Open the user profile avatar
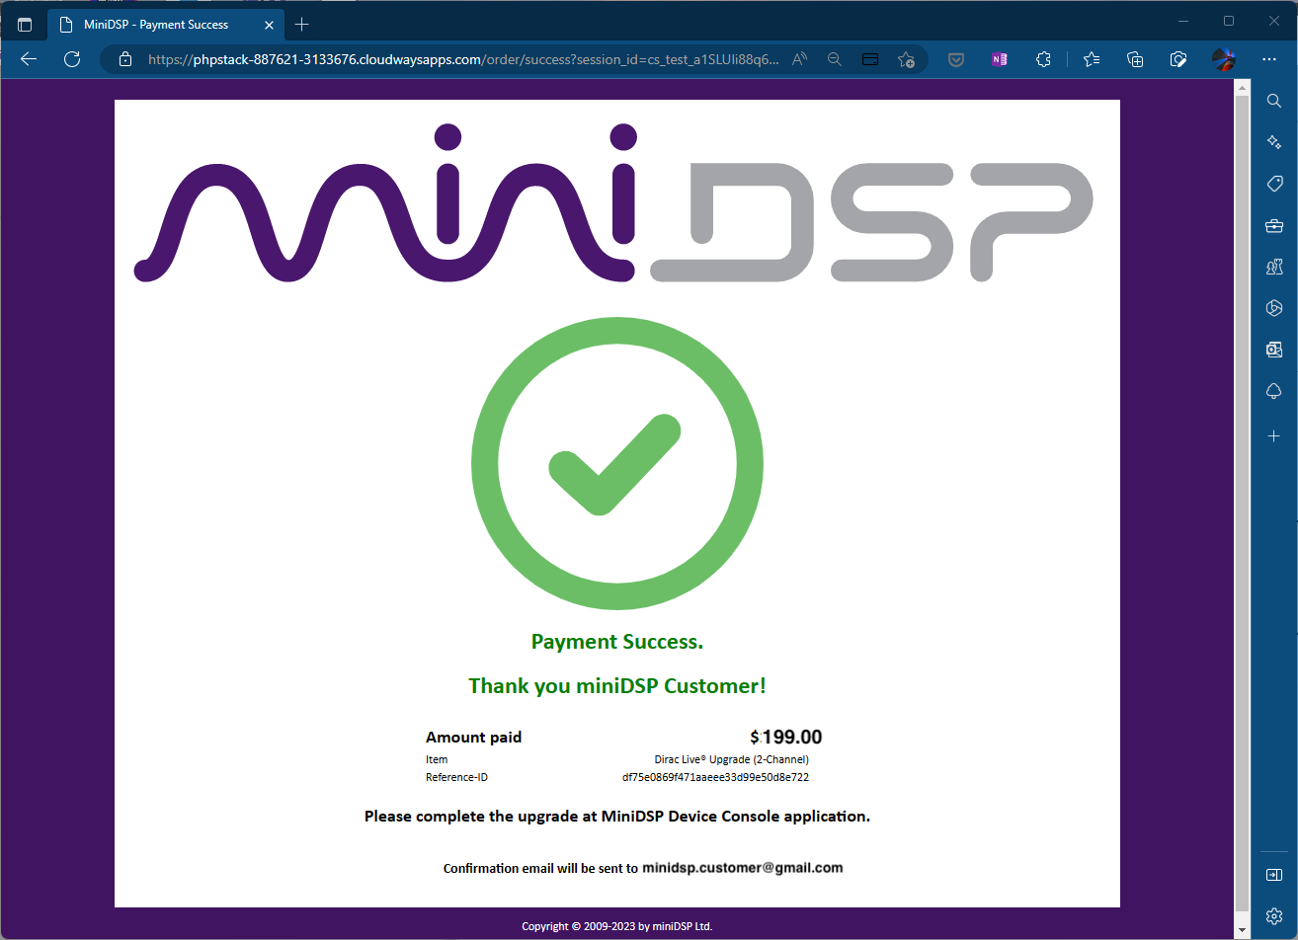Screen dimensions: 1298x940 click(1224, 59)
